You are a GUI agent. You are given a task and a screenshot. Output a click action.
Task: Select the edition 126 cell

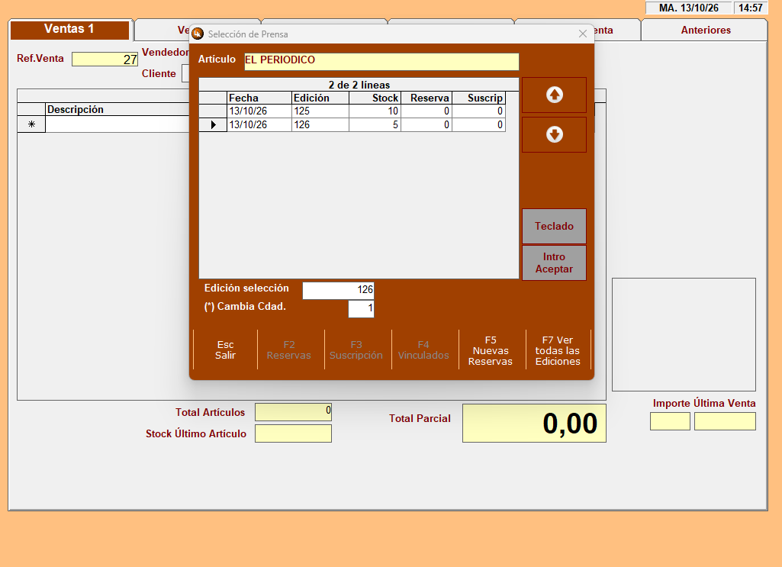tap(320, 124)
